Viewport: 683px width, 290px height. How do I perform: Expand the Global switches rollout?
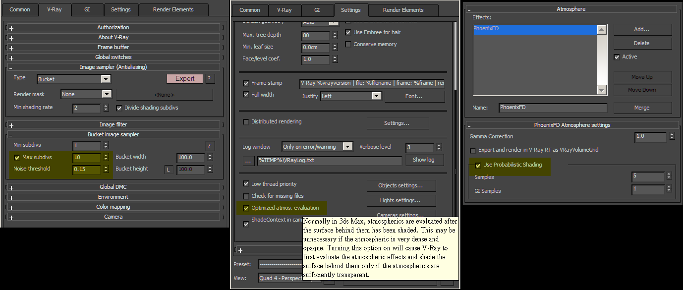[x=11, y=57]
